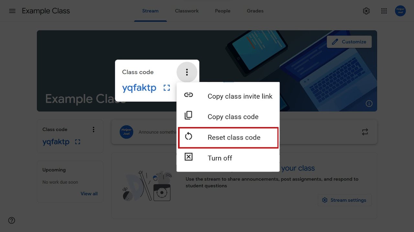Click the Customize banner button

point(349,42)
